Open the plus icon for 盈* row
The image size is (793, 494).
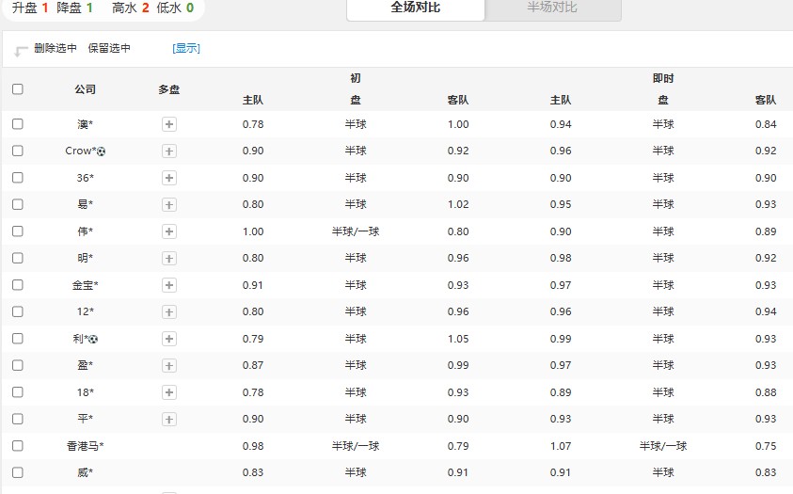coord(169,366)
